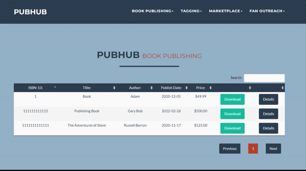Click the 'The Adventures of Steve' title
Screen dimensions: 306x171
pyautogui.click(x=87, y=126)
